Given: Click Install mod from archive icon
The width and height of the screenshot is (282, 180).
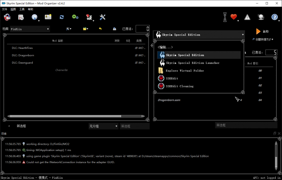Looking at the screenshot, I should click(x=21, y=17).
